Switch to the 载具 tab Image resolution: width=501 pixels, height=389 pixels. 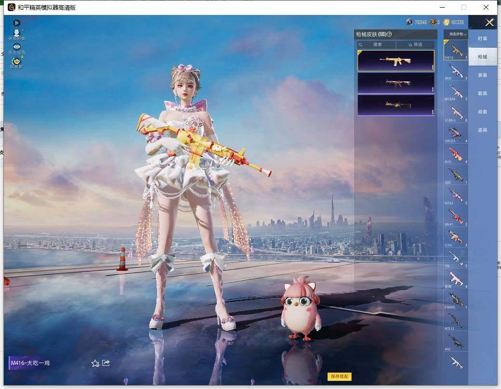coord(483,94)
